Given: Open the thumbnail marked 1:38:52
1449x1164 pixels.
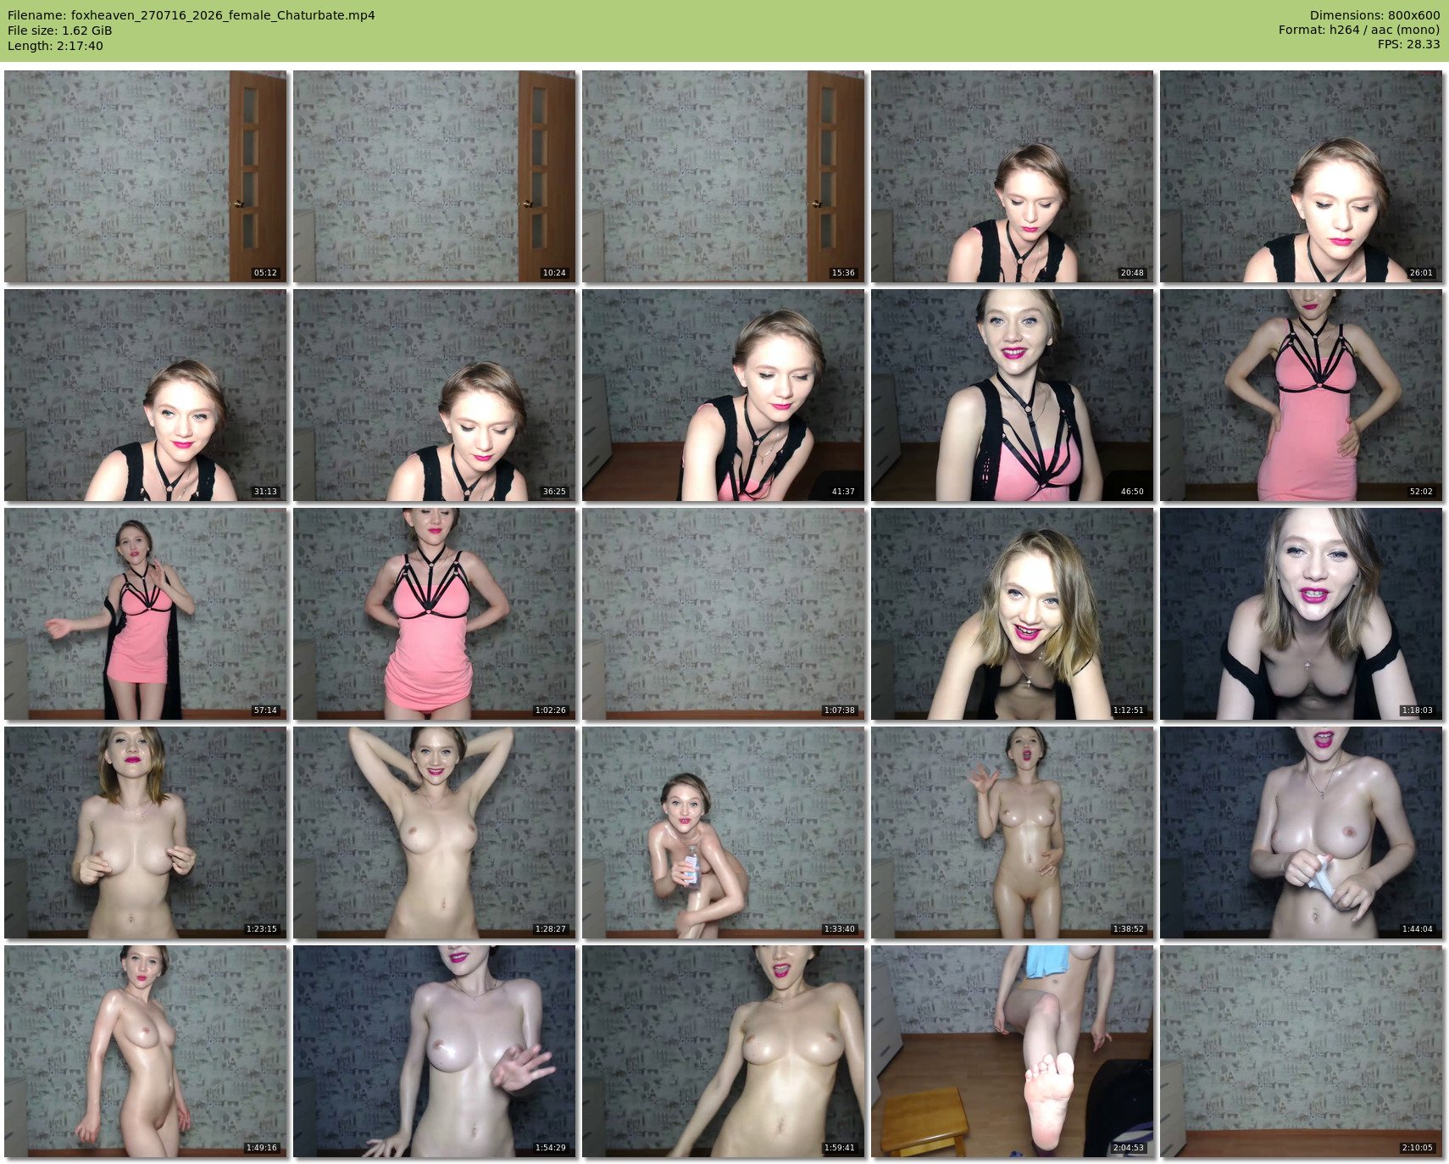Looking at the screenshot, I should 1013,833.
